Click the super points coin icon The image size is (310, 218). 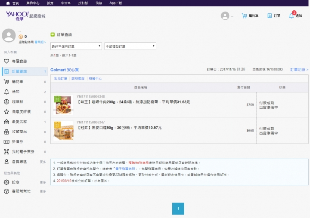pyautogui.click(x=21, y=37)
